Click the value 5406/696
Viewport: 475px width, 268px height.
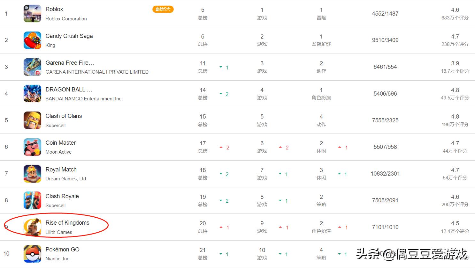pos(385,94)
